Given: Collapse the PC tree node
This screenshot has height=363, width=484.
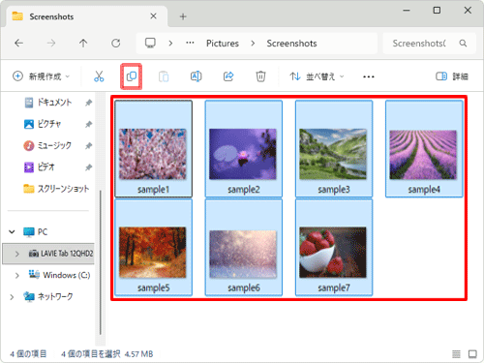Looking at the screenshot, I should pyautogui.click(x=12, y=231).
